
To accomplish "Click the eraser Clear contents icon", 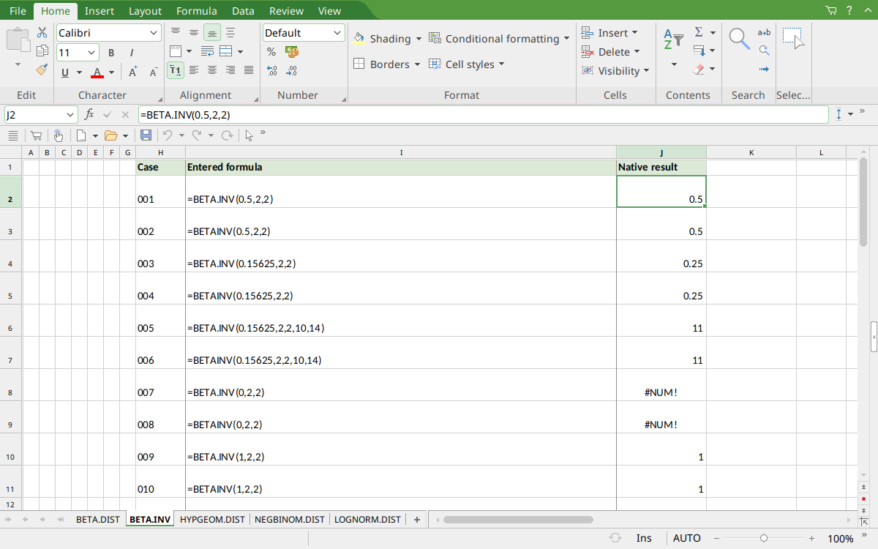I will point(699,70).
